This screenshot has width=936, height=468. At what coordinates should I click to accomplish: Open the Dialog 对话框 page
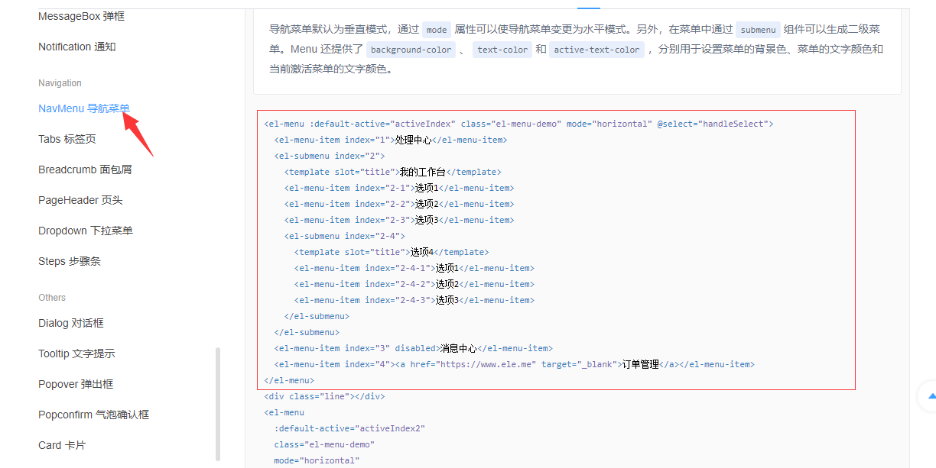72,322
